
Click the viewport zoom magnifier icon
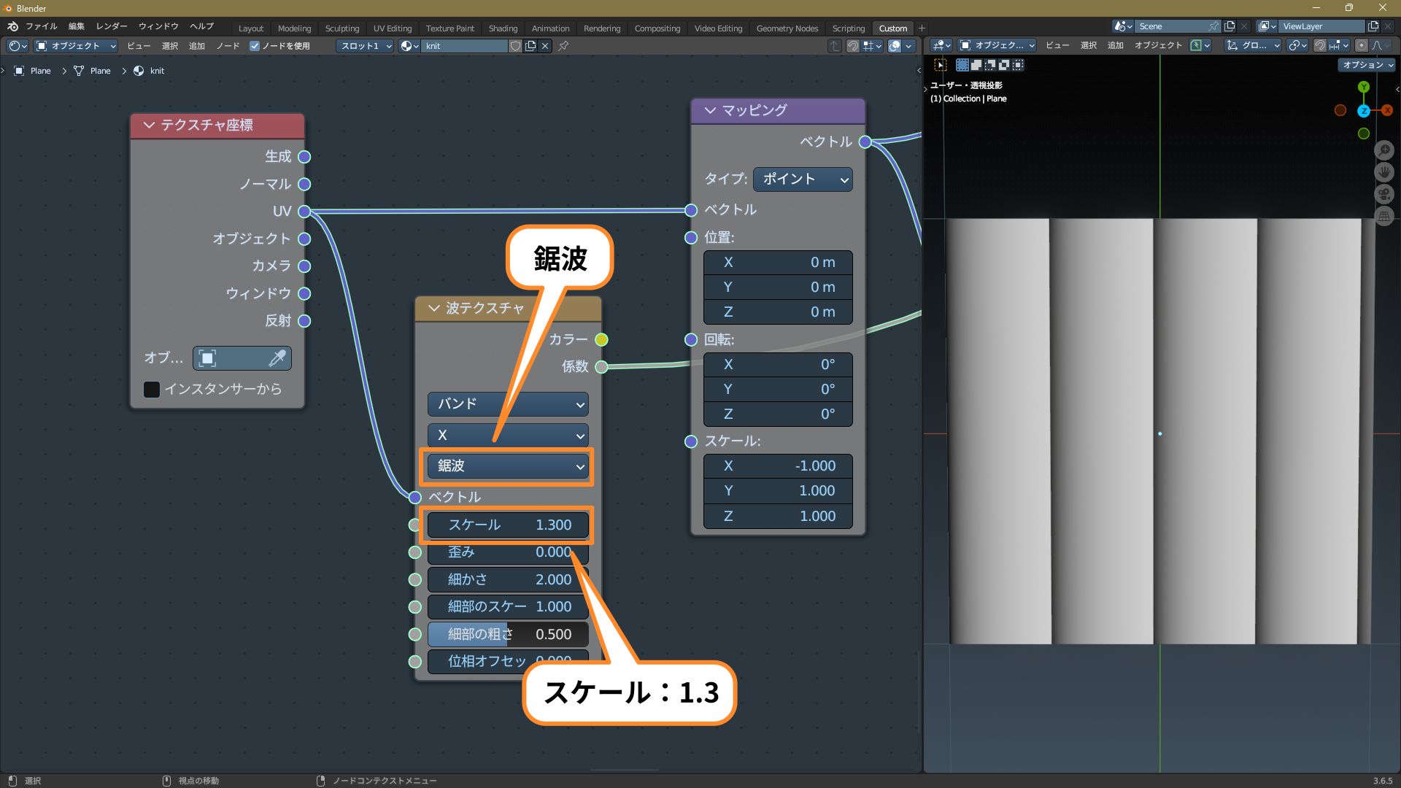(x=1384, y=150)
